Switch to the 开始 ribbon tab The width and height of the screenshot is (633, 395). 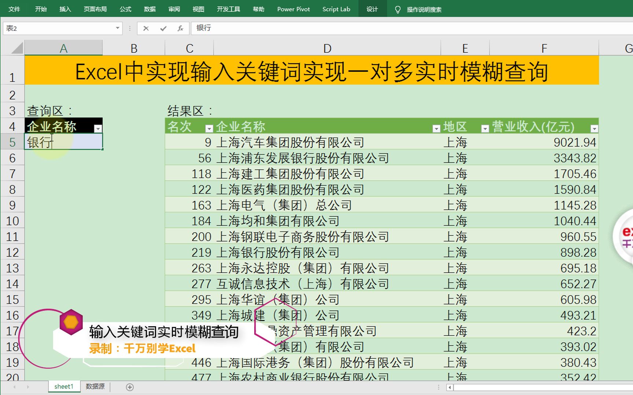[41, 9]
